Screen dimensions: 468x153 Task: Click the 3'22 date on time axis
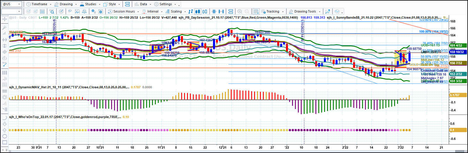click(401, 147)
